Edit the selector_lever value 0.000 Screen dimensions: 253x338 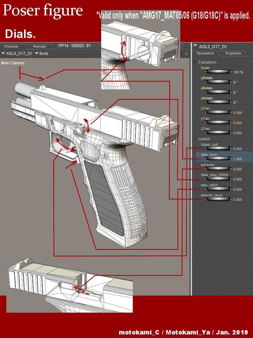[238, 200]
